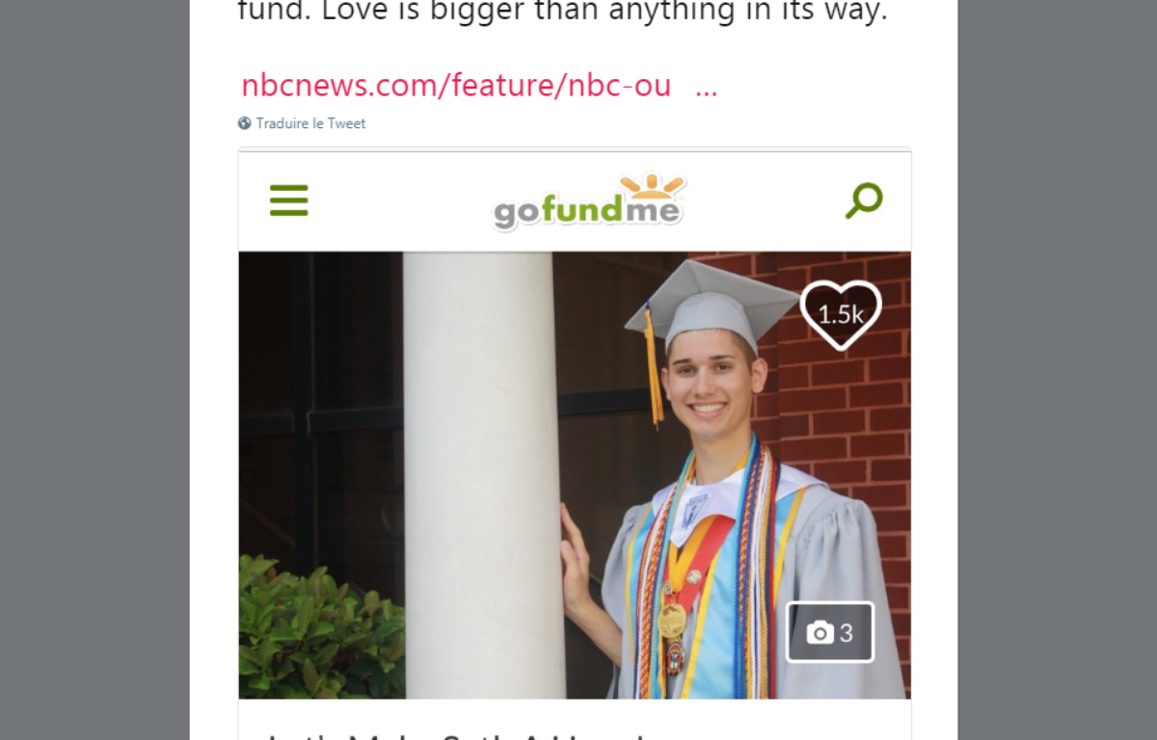Open campaign photos via the camera icon
This screenshot has width=1157, height=740.
[820, 632]
